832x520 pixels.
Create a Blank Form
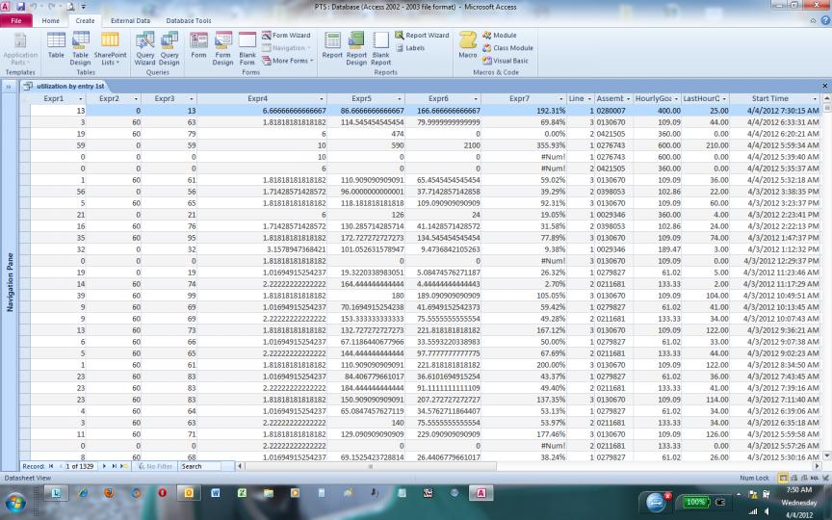(247, 48)
